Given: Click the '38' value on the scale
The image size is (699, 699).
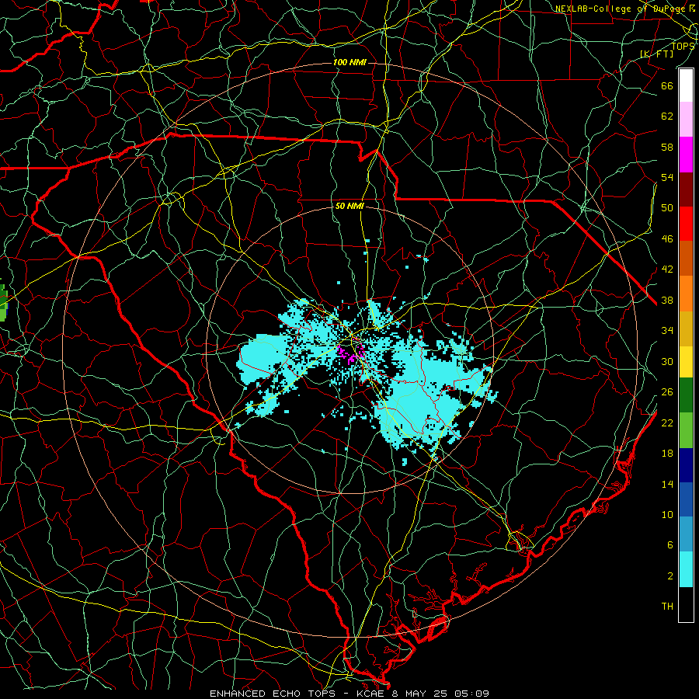Looking at the screenshot, I should tap(667, 301).
